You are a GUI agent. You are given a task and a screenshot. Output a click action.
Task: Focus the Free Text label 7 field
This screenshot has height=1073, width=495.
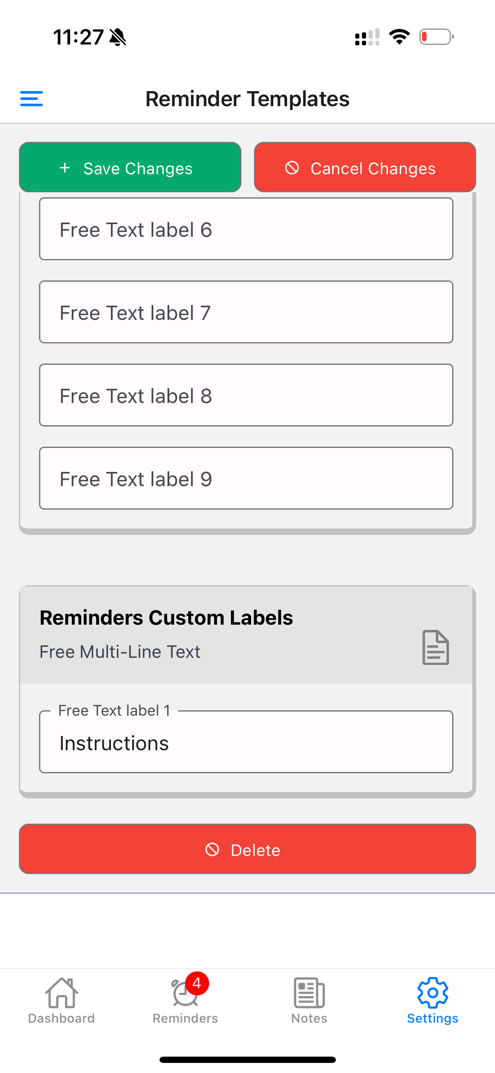tap(246, 312)
